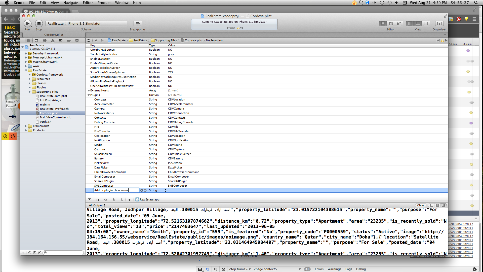Select the Standard editor button
The width and height of the screenshot is (483, 272).
383,23
